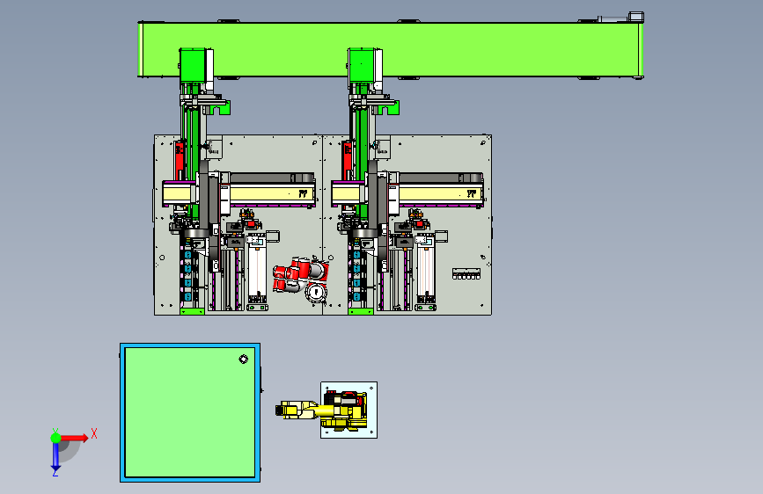The image size is (763, 494).
Task: Select the long green overhead conveyor beam
Action: (390, 49)
